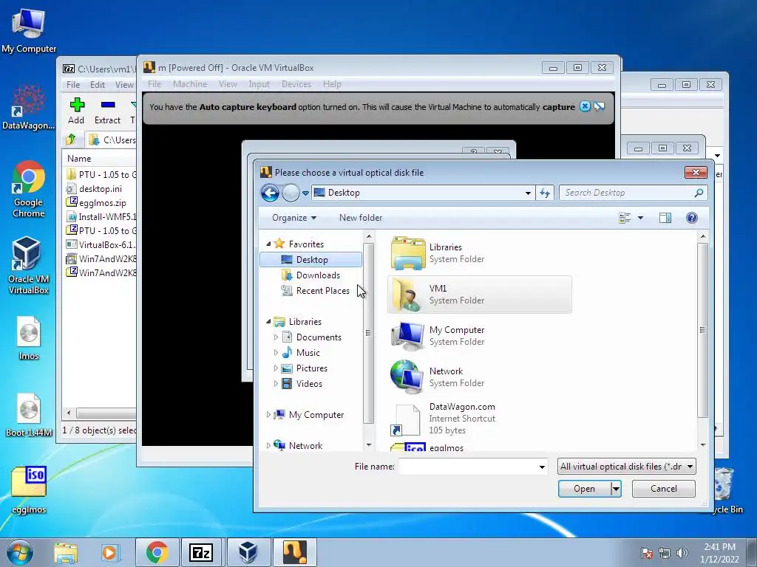Image resolution: width=757 pixels, height=567 pixels.
Task: Open the VirtualBox Devices menu
Action: click(x=296, y=84)
